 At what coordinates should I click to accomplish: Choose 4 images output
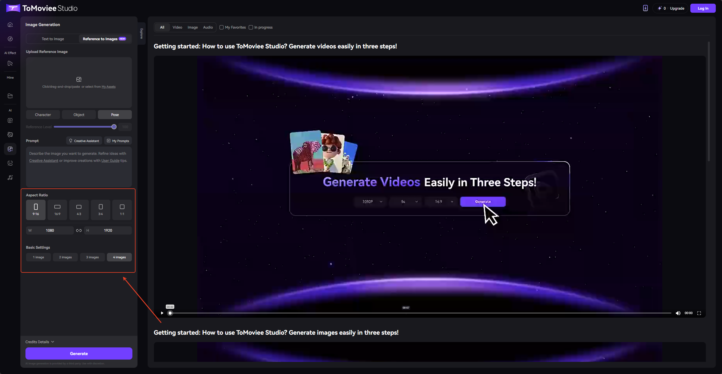coord(119,257)
